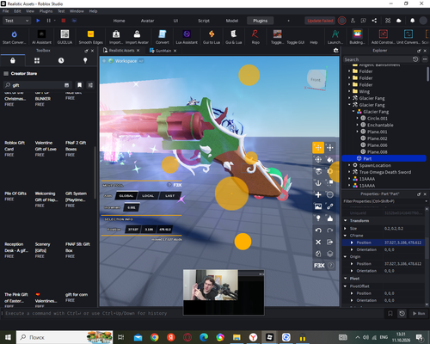
Task: Open the Add Constraint plugin
Action: click(x=384, y=37)
